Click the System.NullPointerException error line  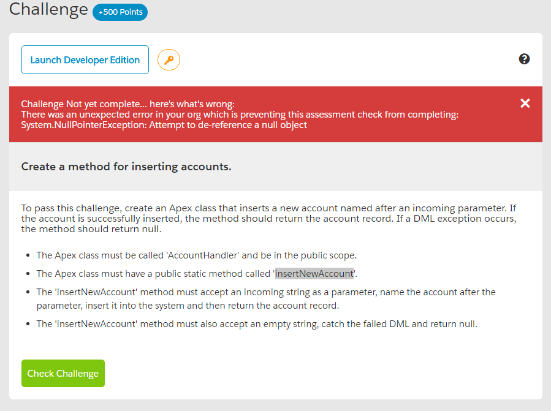[x=164, y=125]
